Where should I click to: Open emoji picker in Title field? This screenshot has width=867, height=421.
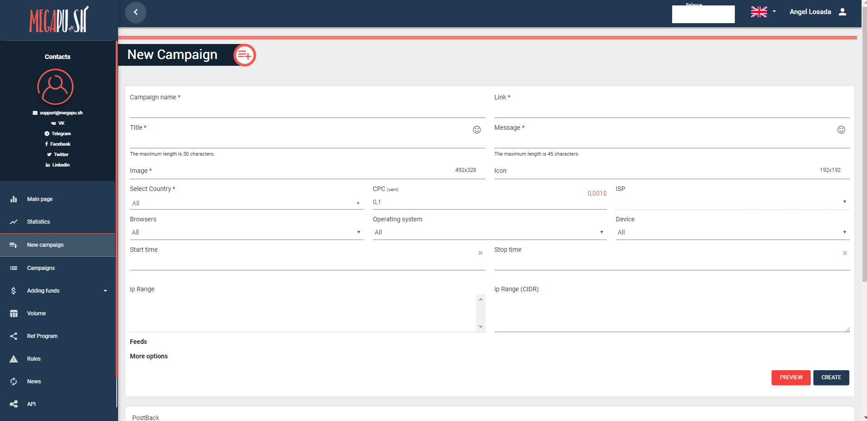[x=476, y=130]
